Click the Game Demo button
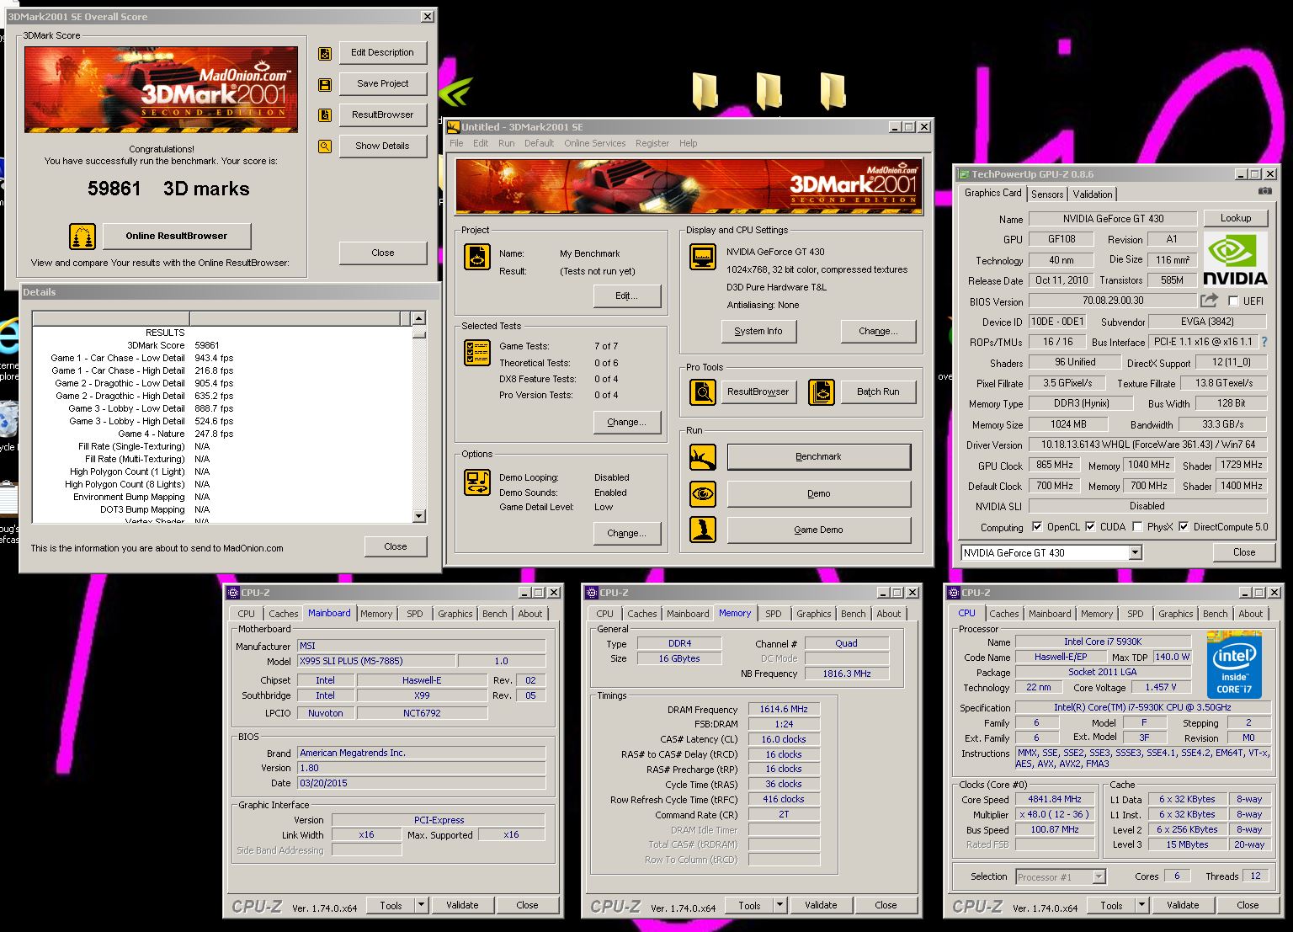 [x=818, y=530]
